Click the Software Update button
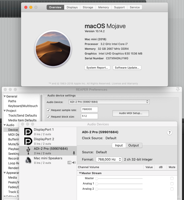The image size is (184, 200). [127, 68]
